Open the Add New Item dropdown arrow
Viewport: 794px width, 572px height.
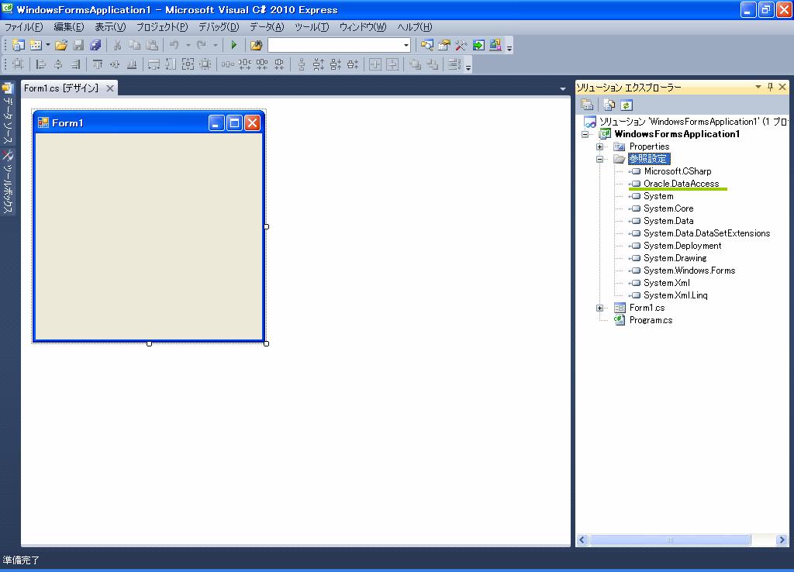point(47,46)
